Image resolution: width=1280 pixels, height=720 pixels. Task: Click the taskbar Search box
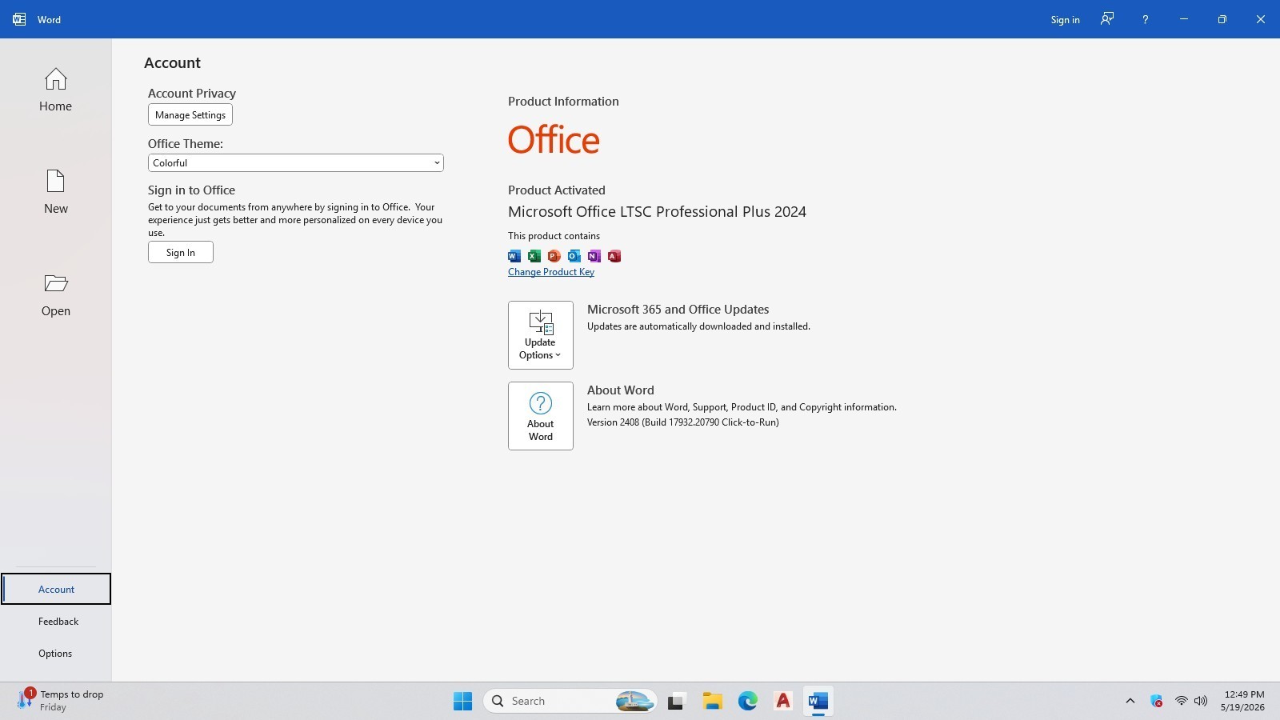tap(570, 702)
